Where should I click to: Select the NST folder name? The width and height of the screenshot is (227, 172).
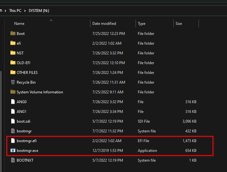click(20, 53)
